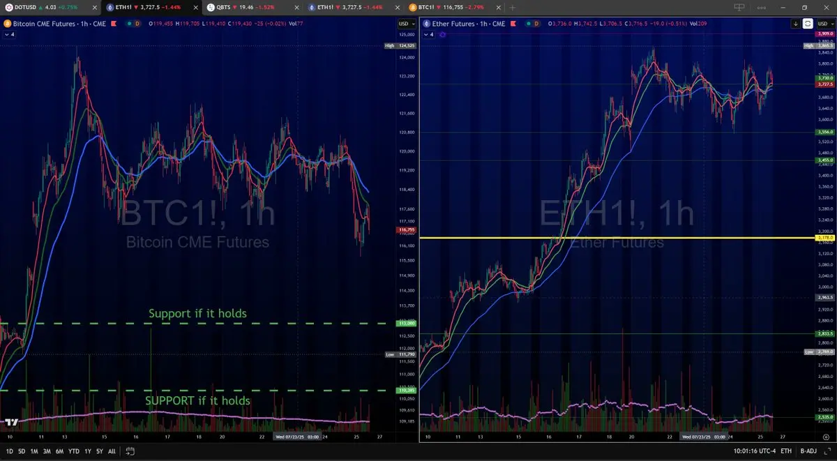
Task: Close the BTC1! tab
Action: pyautogui.click(x=497, y=7)
